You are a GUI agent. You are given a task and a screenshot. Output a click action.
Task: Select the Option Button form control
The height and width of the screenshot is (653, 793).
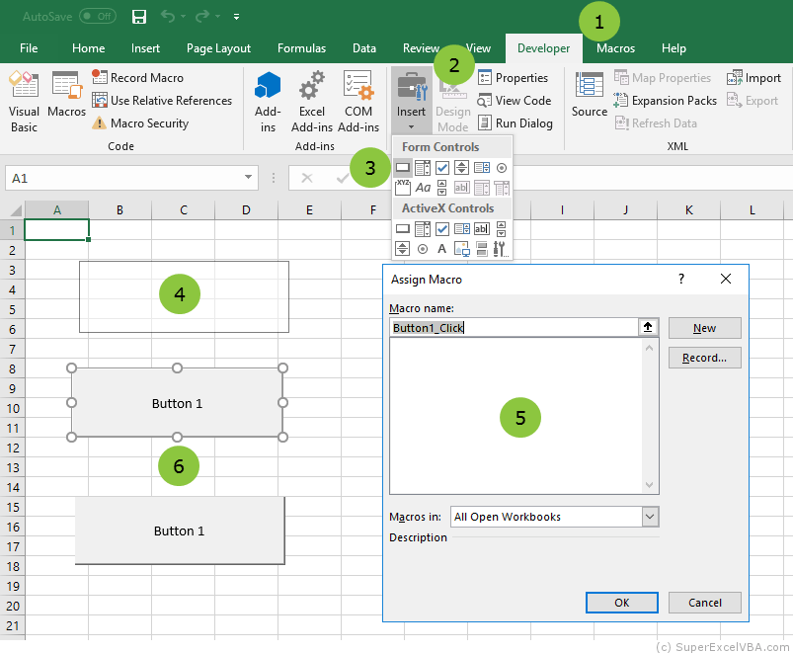pyautogui.click(x=500, y=168)
